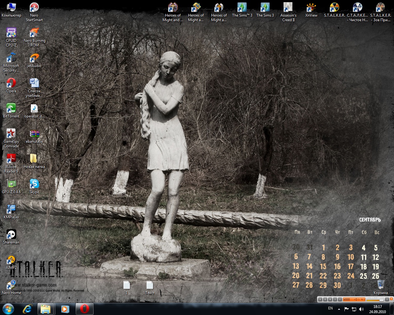This screenshot has width=394, height=315.
Task: Select the text file named 1
Action: 127,288
